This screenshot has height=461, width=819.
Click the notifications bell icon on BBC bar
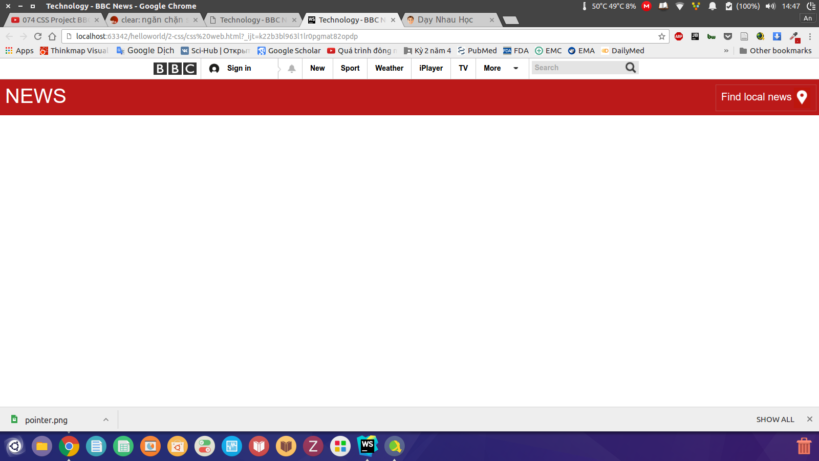pyautogui.click(x=292, y=69)
